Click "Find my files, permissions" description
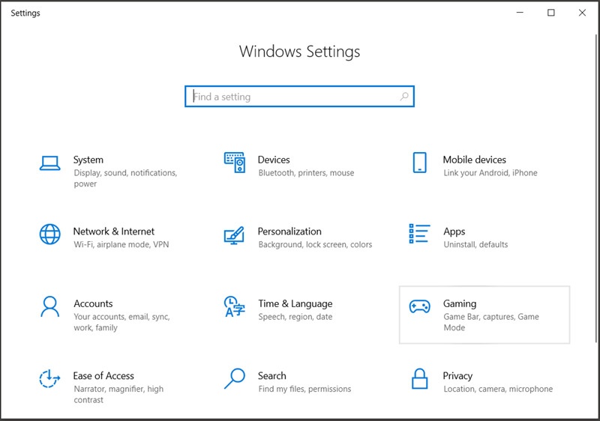Image resolution: width=600 pixels, height=421 pixels. [x=304, y=389]
